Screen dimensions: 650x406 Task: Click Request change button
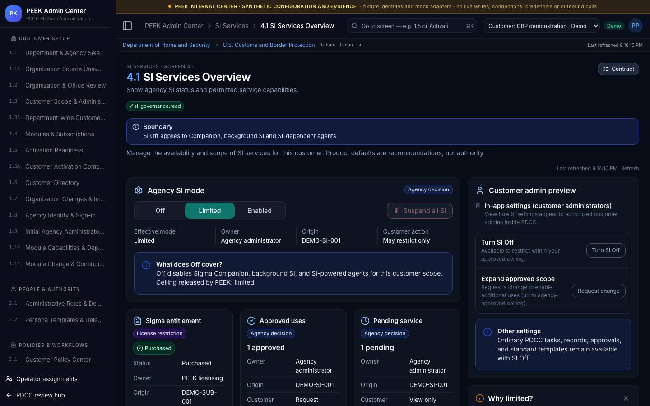[599, 291]
